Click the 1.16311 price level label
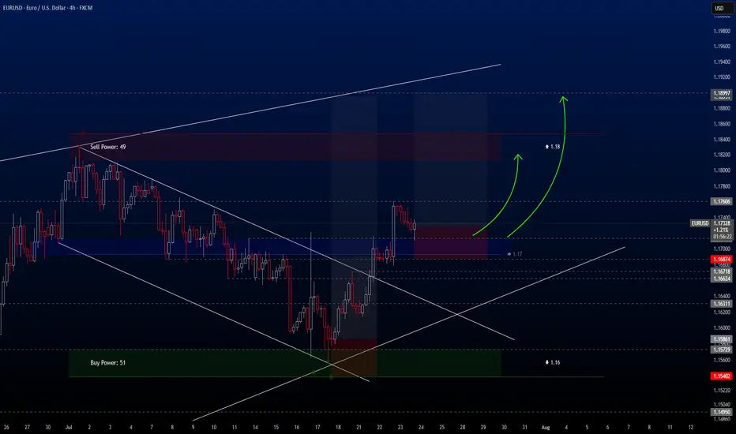Image resolution: width=736 pixels, height=434 pixels. coord(722,304)
